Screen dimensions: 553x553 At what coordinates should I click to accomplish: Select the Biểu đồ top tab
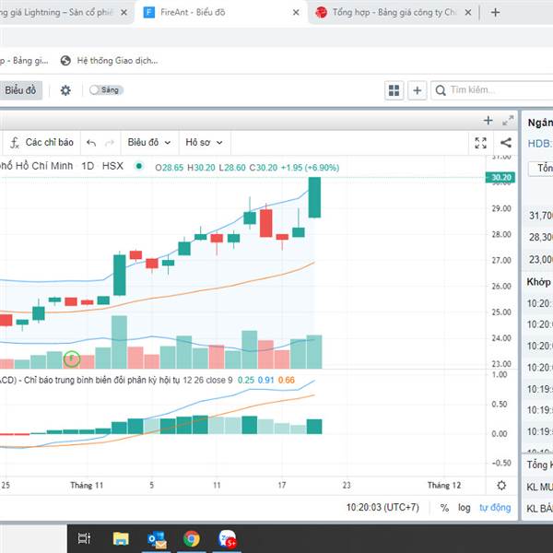click(x=20, y=90)
